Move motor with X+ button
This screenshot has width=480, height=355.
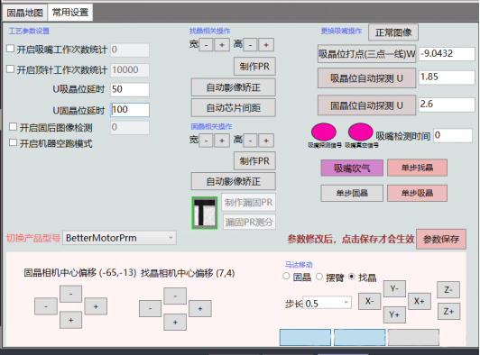click(x=420, y=301)
